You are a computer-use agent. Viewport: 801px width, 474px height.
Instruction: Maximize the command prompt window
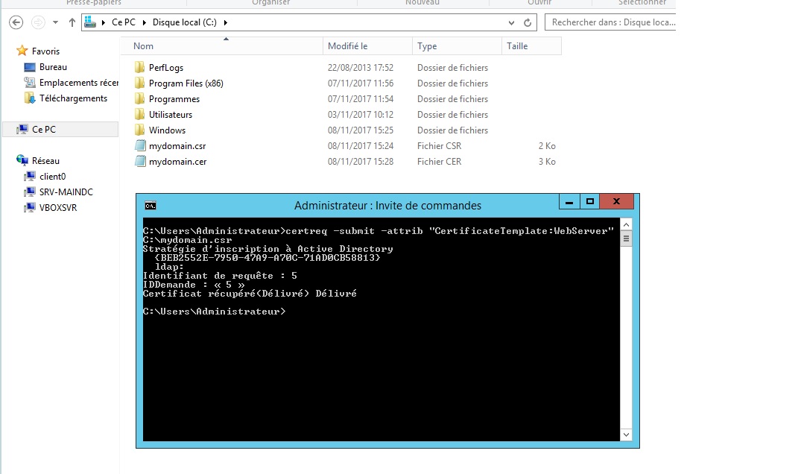point(589,201)
